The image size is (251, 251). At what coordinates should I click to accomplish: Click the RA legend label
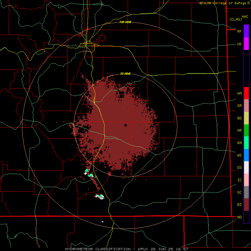[239, 143]
